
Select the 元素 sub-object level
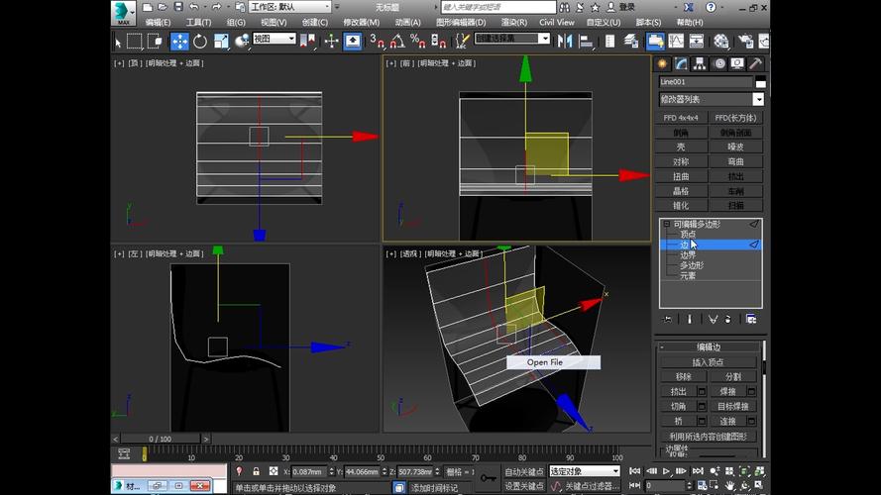pos(688,275)
